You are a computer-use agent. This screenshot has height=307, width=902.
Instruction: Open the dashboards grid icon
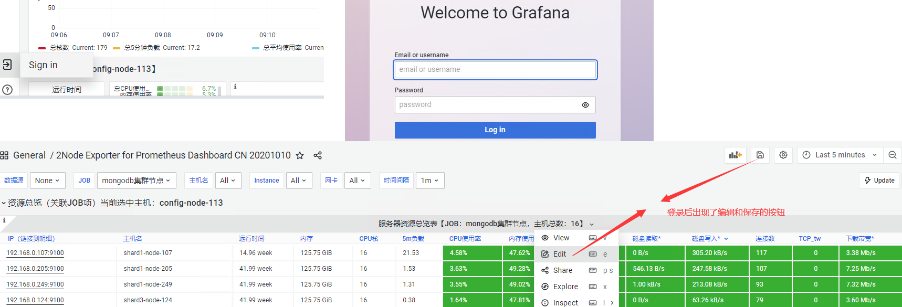pyautogui.click(x=4, y=155)
